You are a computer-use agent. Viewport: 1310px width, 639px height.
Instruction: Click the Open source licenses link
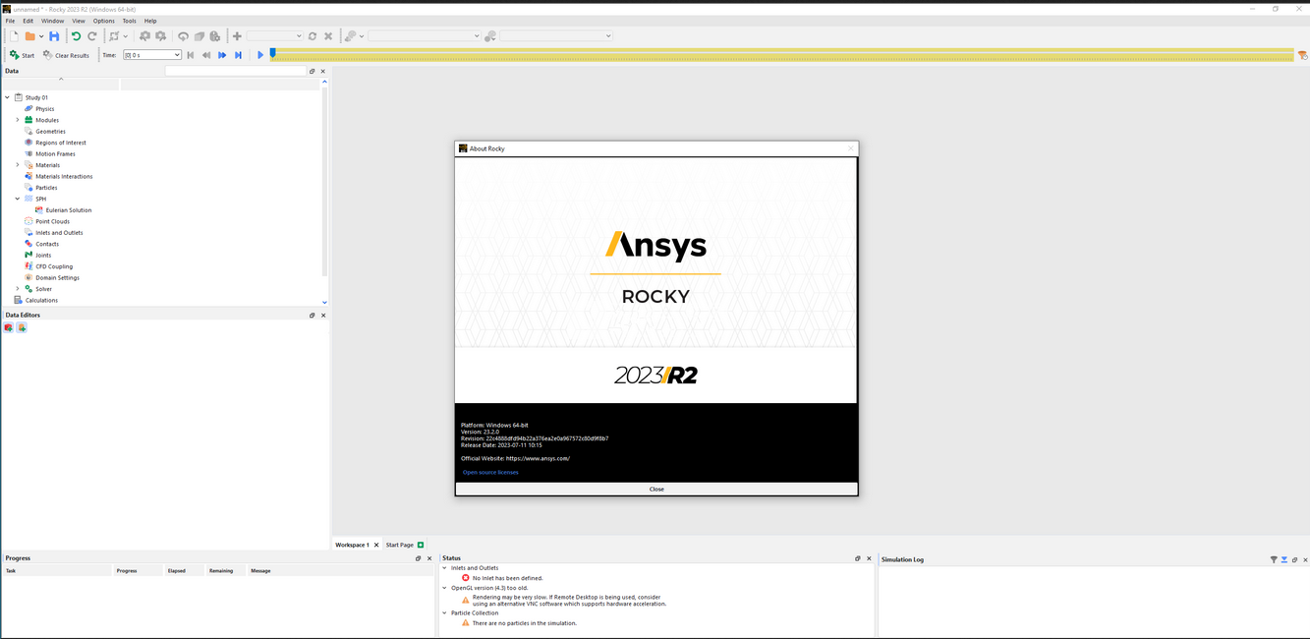coord(489,472)
